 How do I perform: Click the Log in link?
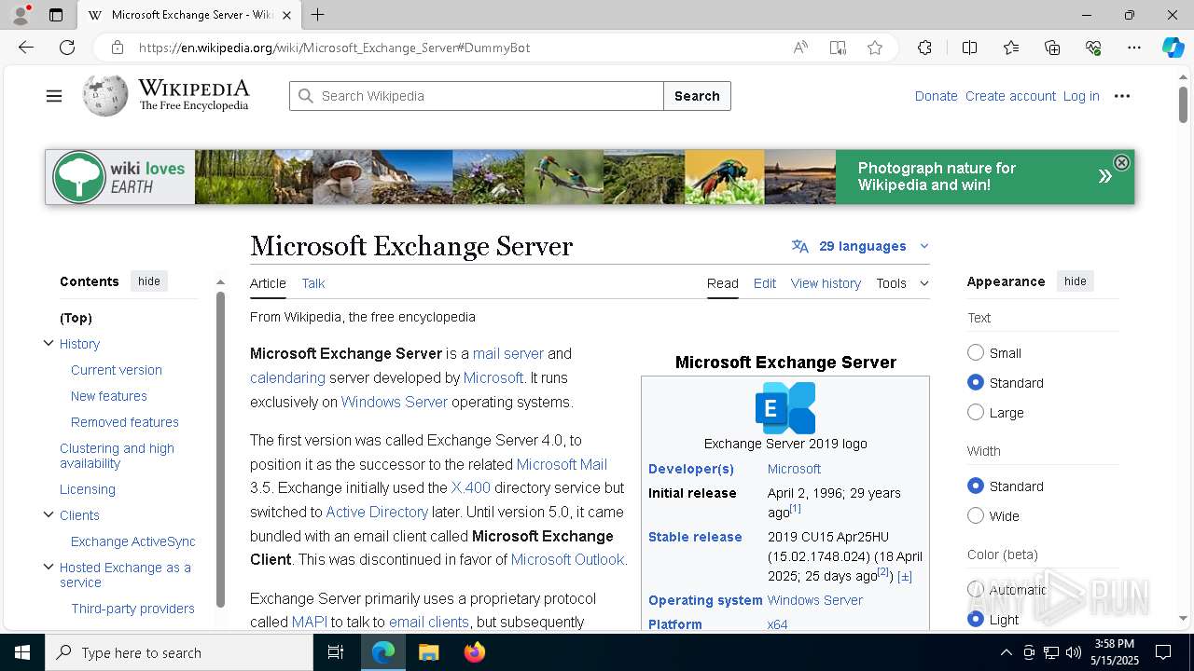(1081, 96)
